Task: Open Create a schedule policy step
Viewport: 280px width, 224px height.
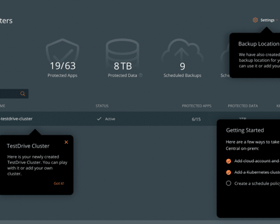Action: [x=257, y=184]
